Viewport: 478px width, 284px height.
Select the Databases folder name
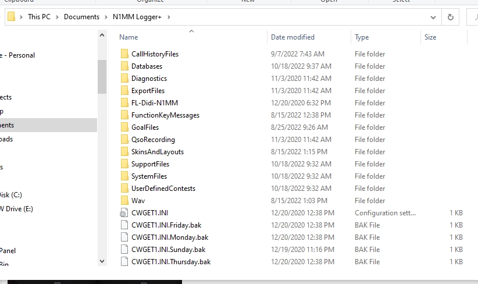147,66
